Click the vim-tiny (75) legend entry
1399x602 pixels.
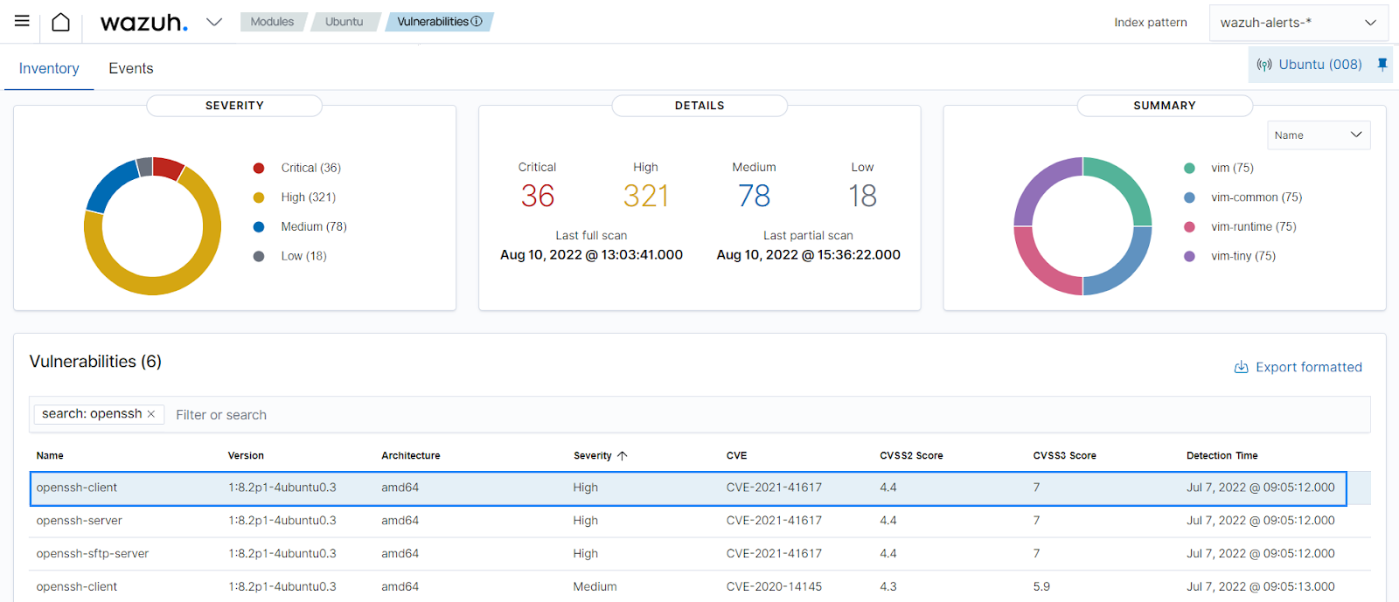tap(1243, 256)
